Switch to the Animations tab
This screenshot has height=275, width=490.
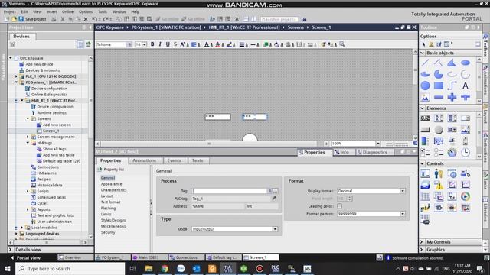tap(144, 160)
